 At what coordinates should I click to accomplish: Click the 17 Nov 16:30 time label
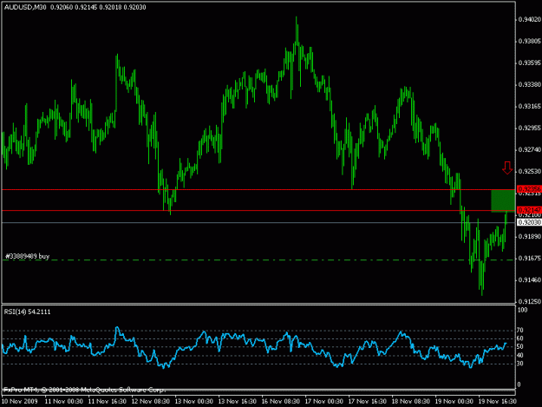click(368, 402)
